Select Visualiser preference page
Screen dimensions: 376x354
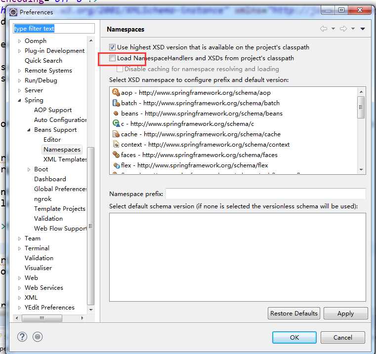coord(38,268)
